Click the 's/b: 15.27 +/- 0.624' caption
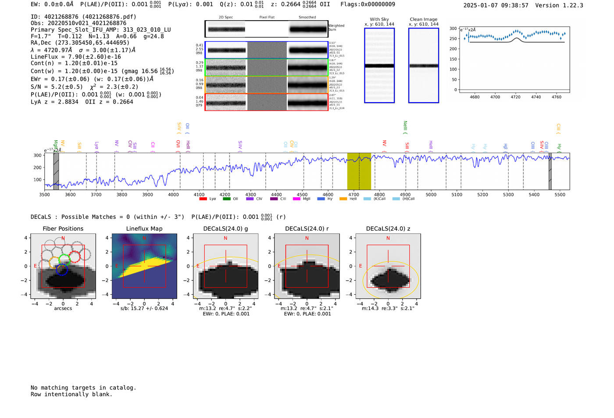The width and height of the screenshot is (614, 418). pos(144,308)
